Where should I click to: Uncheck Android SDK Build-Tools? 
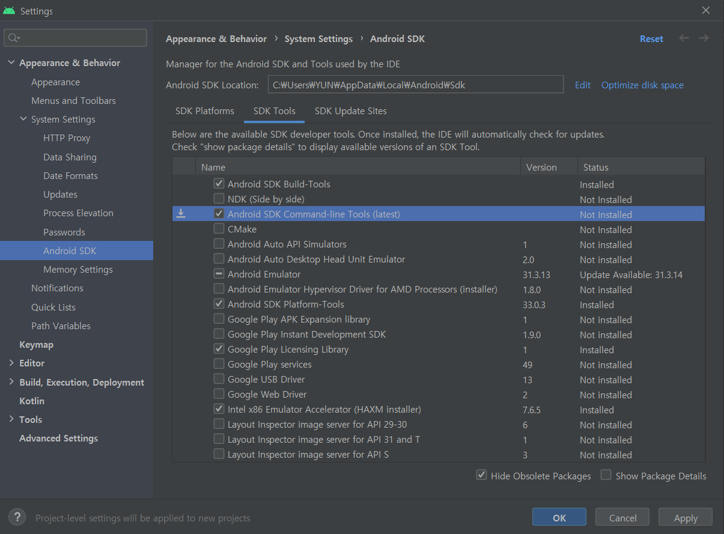pos(219,184)
